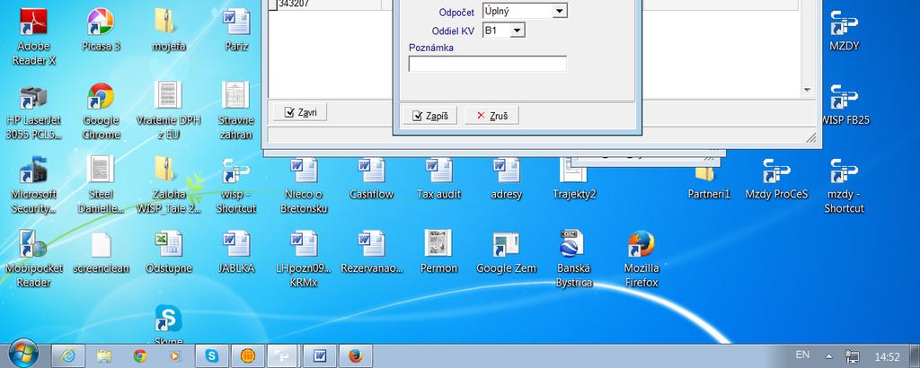The image size is (920, 368).
Task: Click the Zapíš button
Action: (x=430, y=116)
